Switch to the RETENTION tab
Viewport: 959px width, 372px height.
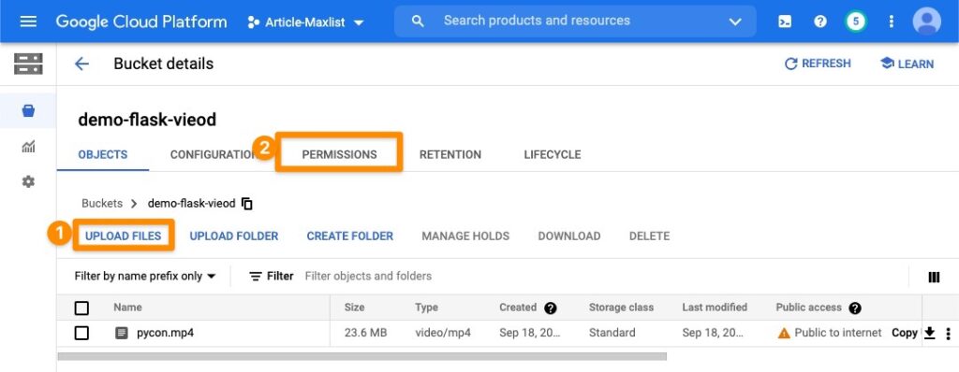(x=450, y=154)
